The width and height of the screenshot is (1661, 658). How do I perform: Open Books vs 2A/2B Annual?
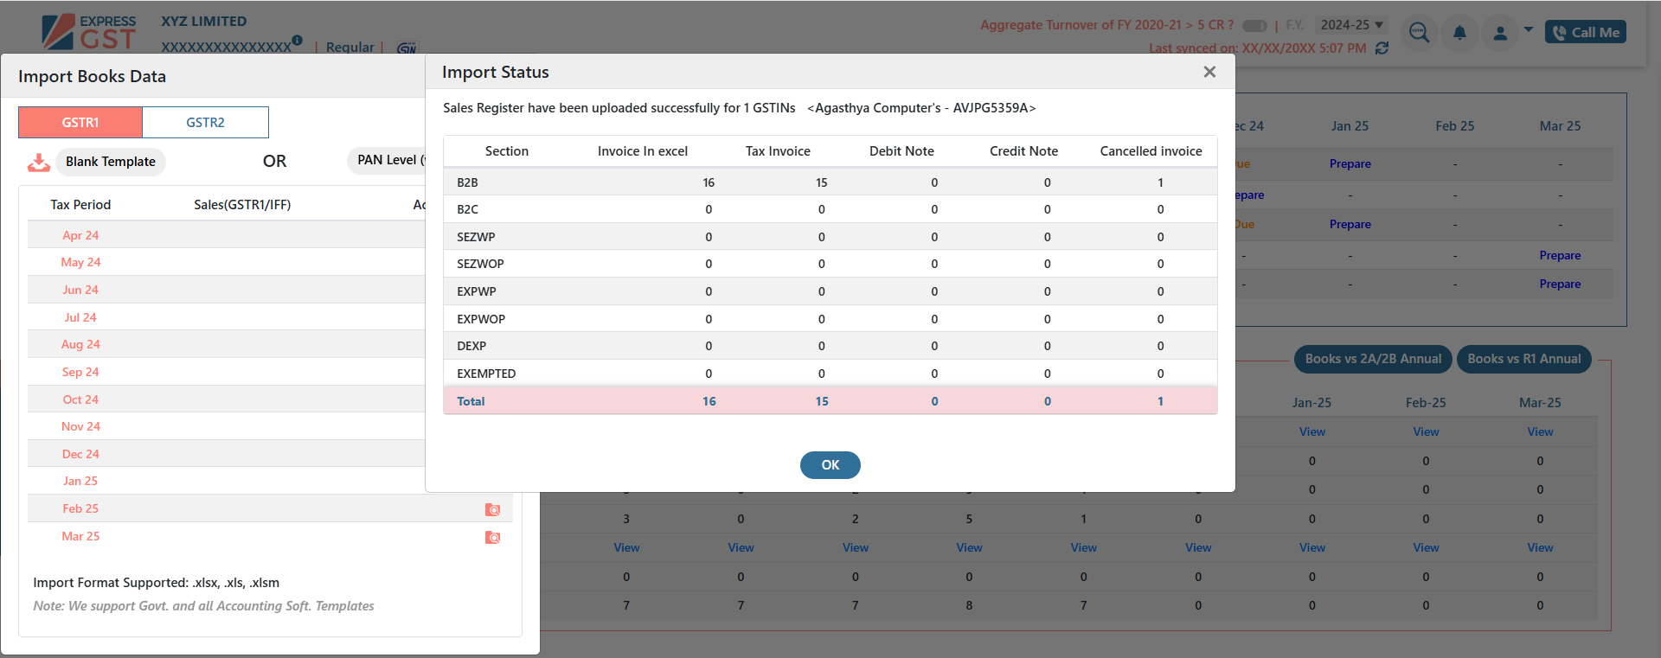coord(1373,359)
